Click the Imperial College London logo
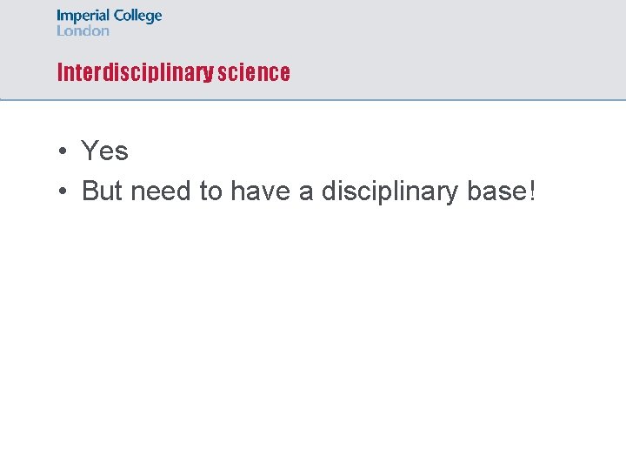Screen dimensions: 626x470 tap(109, 23)
